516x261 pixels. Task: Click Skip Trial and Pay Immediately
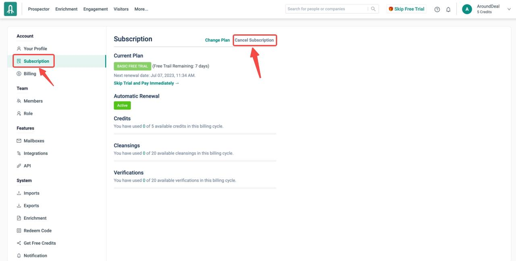[146, 83]
